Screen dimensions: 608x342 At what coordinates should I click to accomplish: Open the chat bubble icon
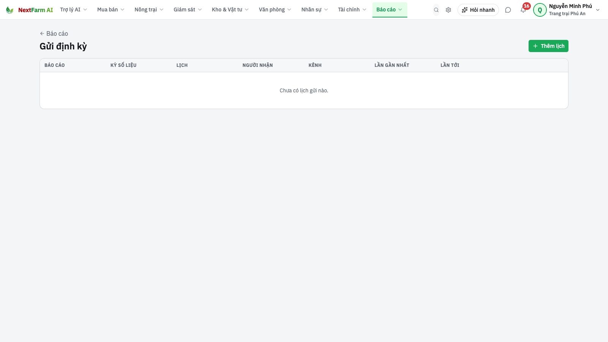(508, 10)
